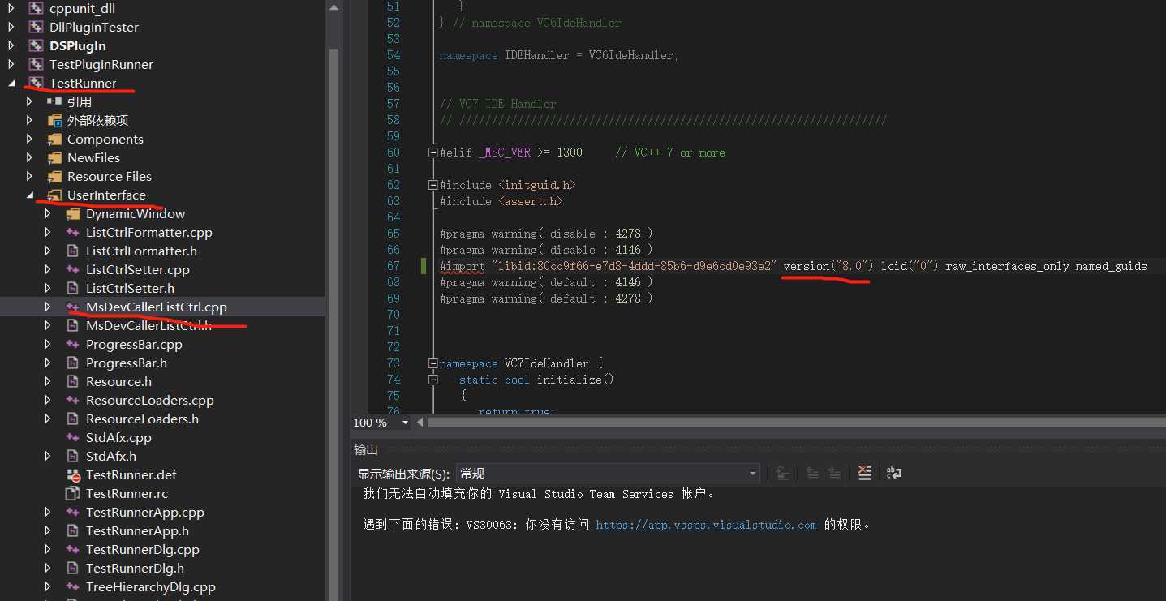Expand the DynamicWindow folder node
The width and height of the screenshot is (1166, 601).
coord(49,213)
